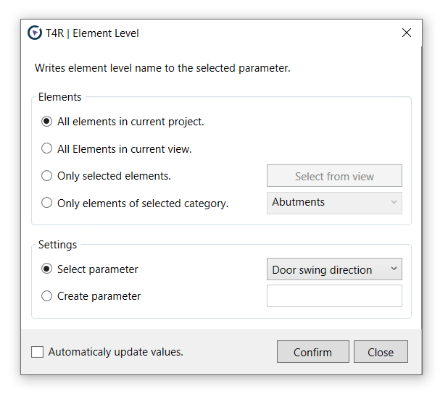Click the 'Settings' group heading
Image resolution: width=448 pixels, height=399 pixels.
point(57,245)
